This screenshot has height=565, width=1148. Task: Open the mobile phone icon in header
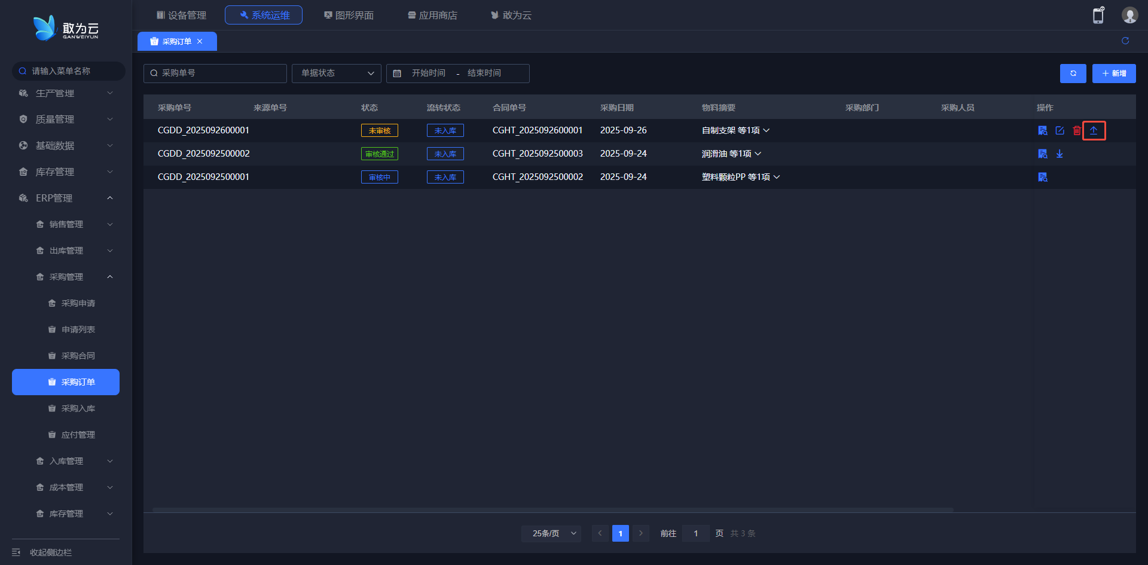pyautogui.click(x=1098, y=16)
